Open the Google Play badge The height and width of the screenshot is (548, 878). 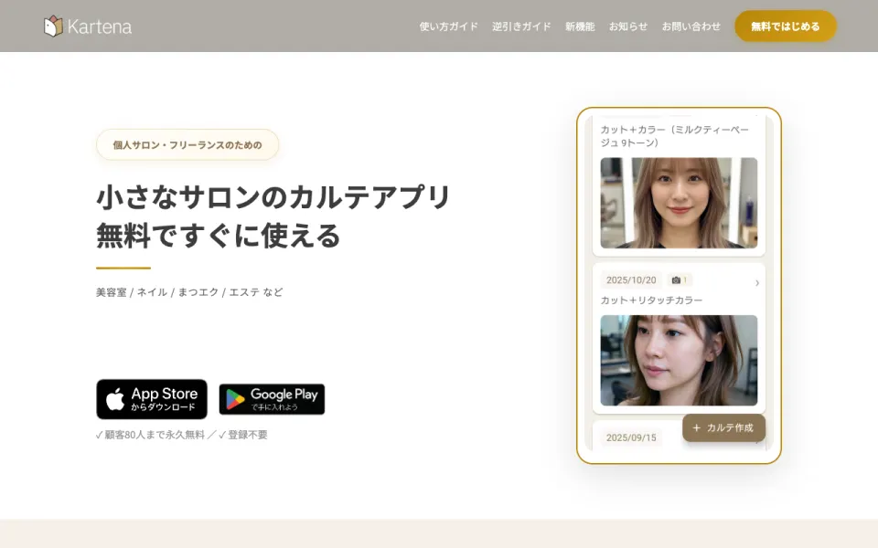point(272,399)
